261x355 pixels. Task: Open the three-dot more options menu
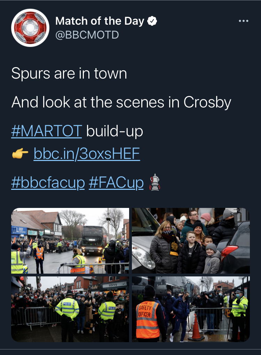coord(244,21)
